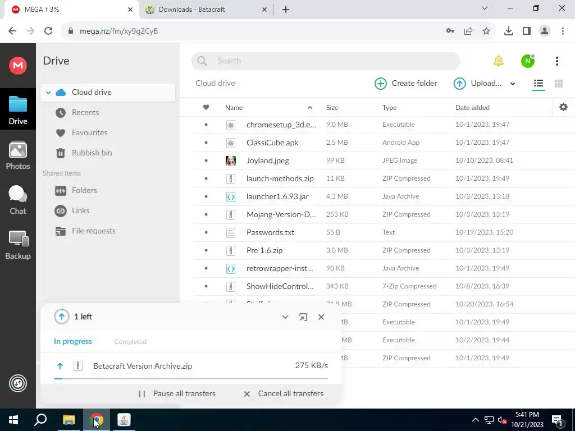Sort files by Type column

coord(389,108)
